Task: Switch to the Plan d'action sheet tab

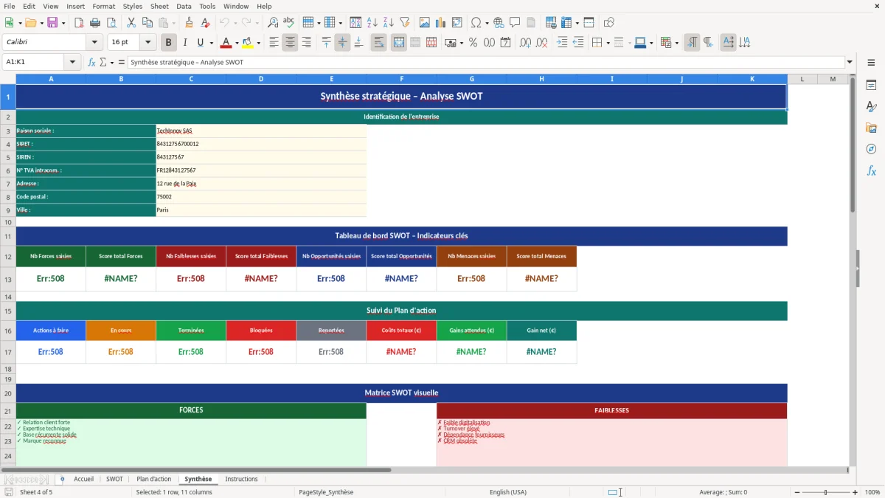Action: pos(153,479)
